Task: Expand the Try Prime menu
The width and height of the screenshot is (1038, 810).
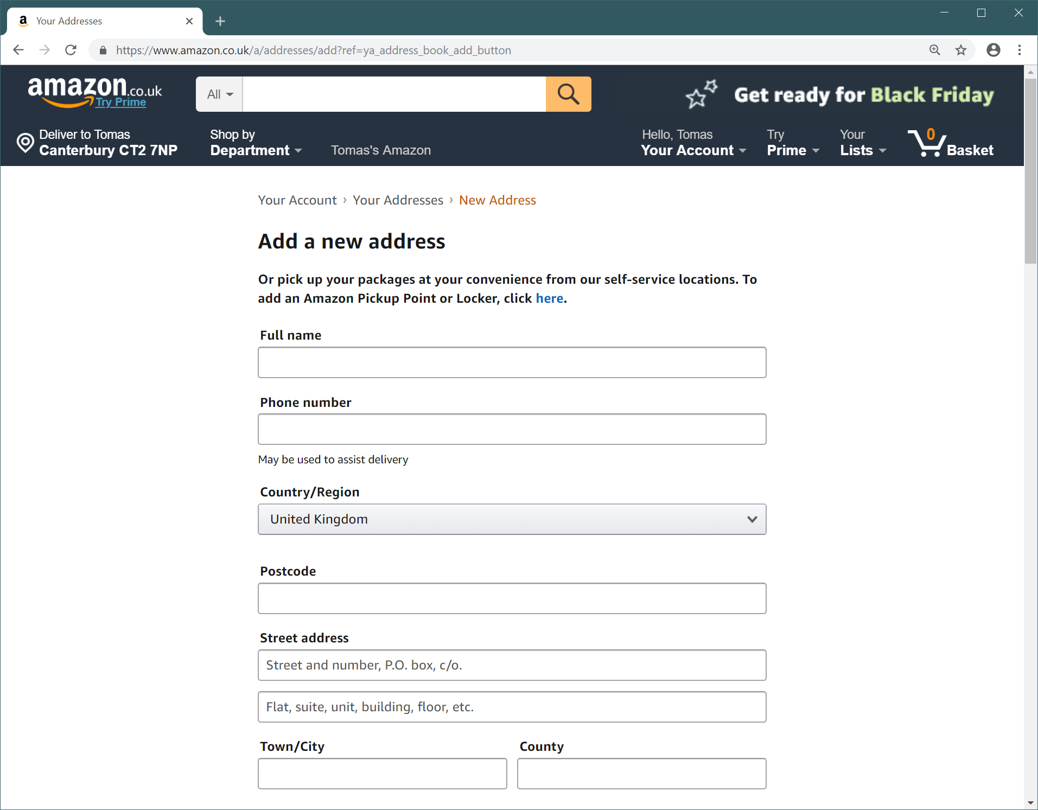Action: tap(793, 143)
